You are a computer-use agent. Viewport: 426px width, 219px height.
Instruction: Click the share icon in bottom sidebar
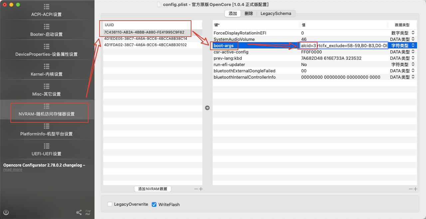point(79,212)
